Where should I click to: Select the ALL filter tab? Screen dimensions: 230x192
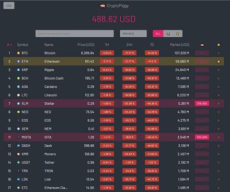coord(158,33)
